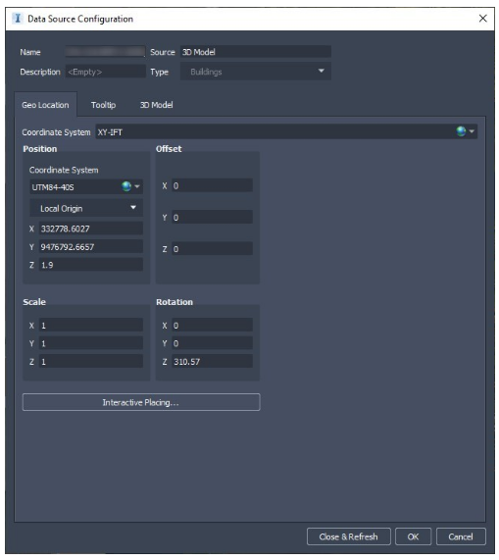Viewport: 499px width, 560px height.
Task: Open the UTM84-40S dropdown arrow
Action: [x=137, y=186]
